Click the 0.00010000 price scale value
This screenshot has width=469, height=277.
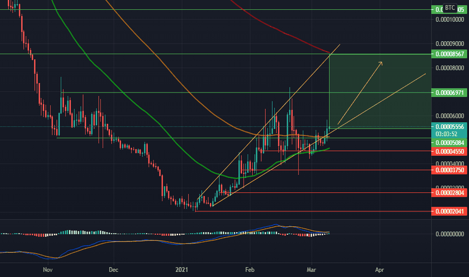449,20
